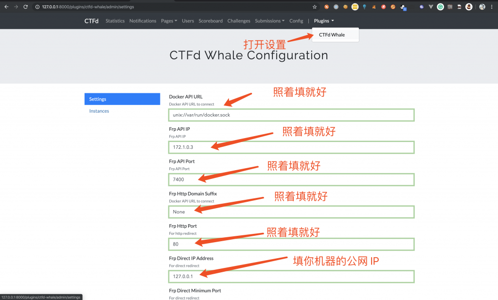The width and height of the screenshot is (498, 300).
Task: Click the Frp Direct IP Address field
Action: click(x=291, y=277)
